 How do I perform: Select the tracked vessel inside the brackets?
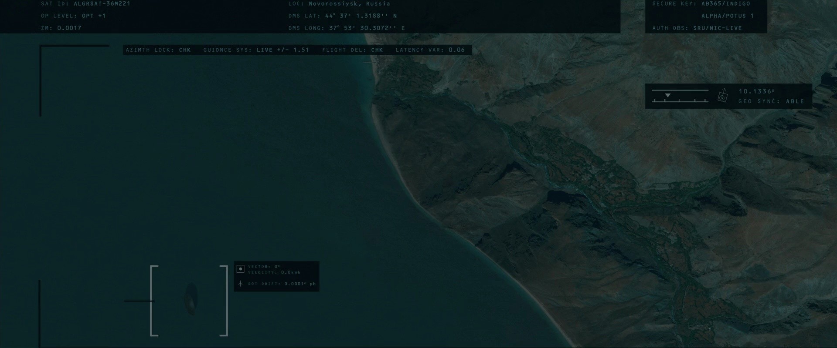[191, 298]
